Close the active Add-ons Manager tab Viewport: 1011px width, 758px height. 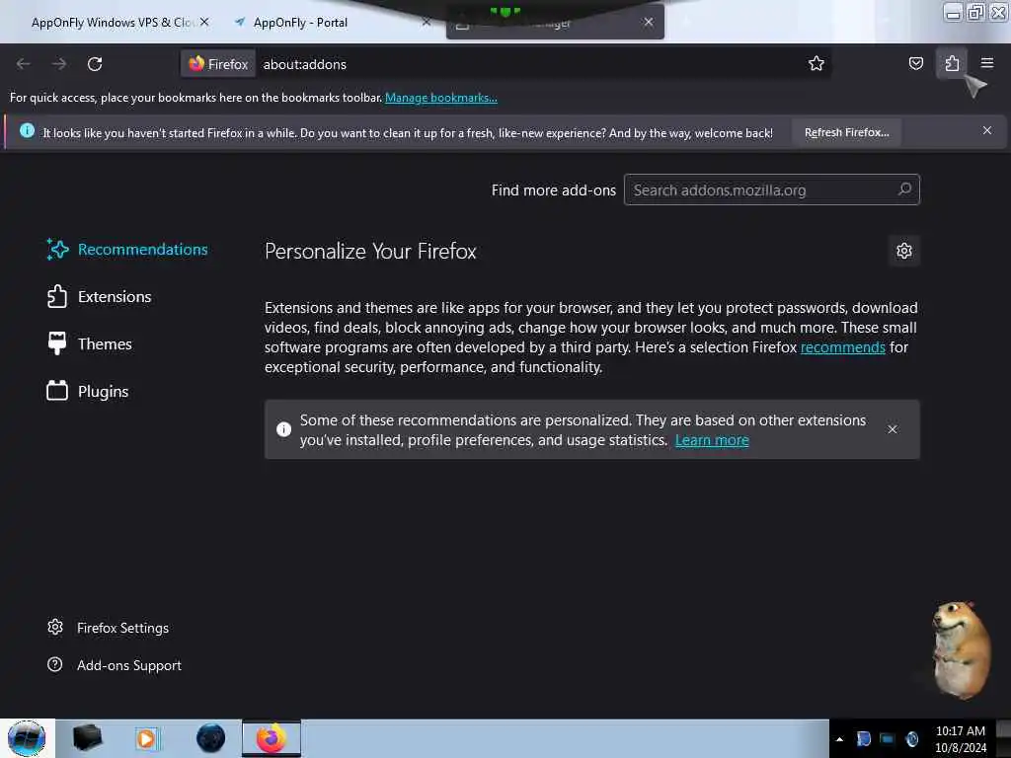point(648,22)
